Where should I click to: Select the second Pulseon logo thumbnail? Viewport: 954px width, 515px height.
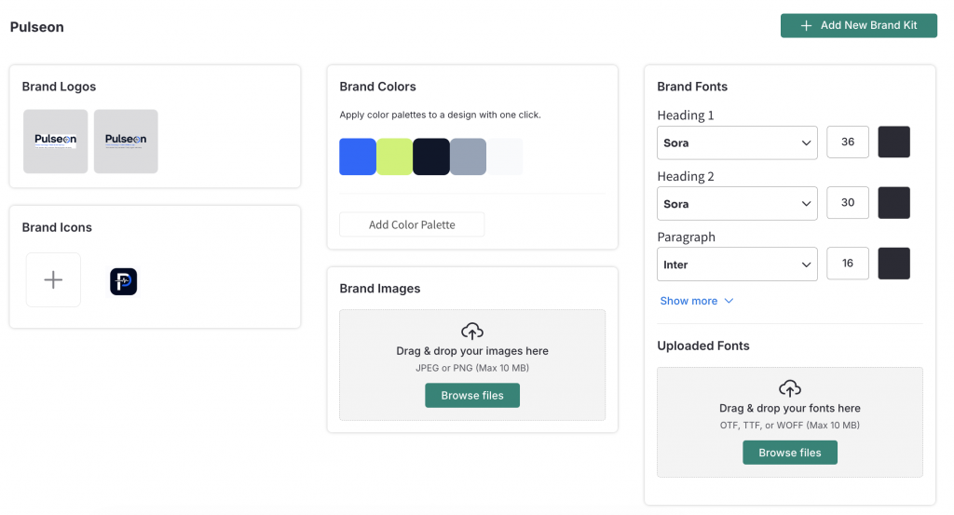point(126,141)
